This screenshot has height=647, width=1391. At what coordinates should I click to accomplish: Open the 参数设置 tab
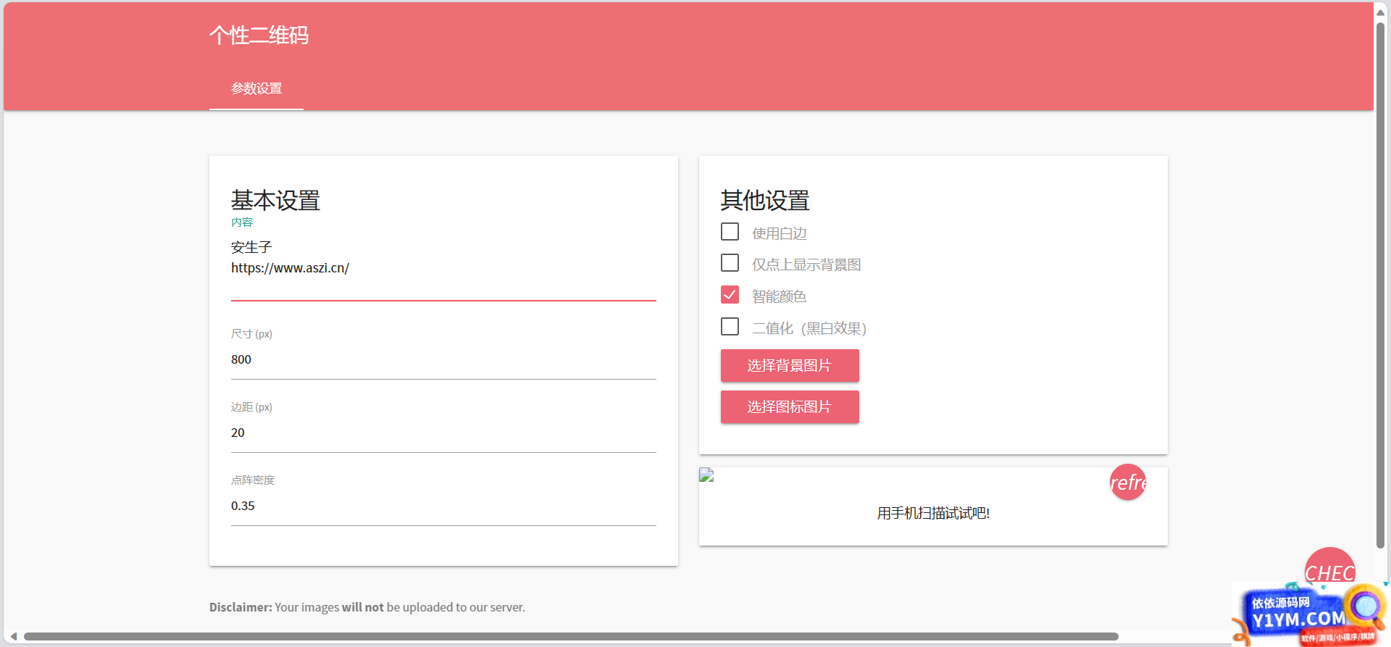(256, 88)
